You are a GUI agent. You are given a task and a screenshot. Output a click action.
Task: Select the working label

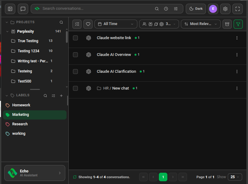pyautogui.click(x=35, y=134)
